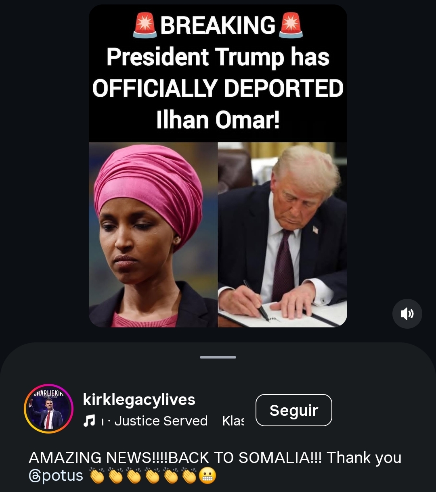Open the kirklegacylives username link
This screenshot has height=492, width=436.
pyautogui.click(x=139, y=400)
